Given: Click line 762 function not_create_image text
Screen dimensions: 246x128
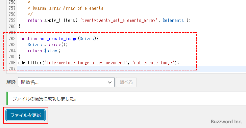Looking at the screenshot, I should pos(58,38).
